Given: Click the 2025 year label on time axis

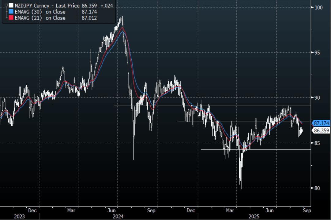Looking at the screenshot, I should [x=254, y=216].
